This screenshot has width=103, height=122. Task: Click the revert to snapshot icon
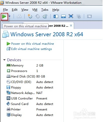[38, 16]
